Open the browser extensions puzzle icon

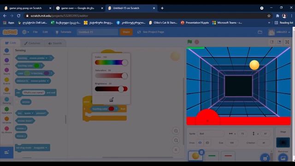pyautogui.click(x=277, y=16)
